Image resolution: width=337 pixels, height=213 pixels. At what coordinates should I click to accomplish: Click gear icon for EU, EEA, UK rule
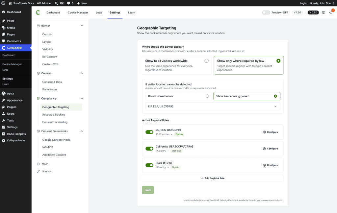[264, 132]
